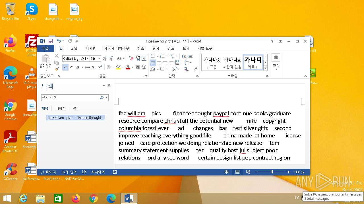This screenshot has height=204, width=364.
Task: Open the File tab
Action: (45, 48)
